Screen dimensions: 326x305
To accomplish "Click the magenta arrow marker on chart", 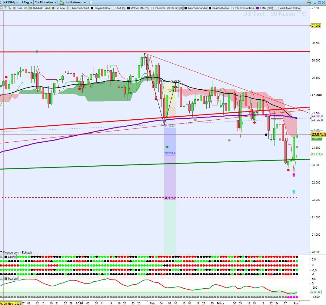I will [294, 175].
